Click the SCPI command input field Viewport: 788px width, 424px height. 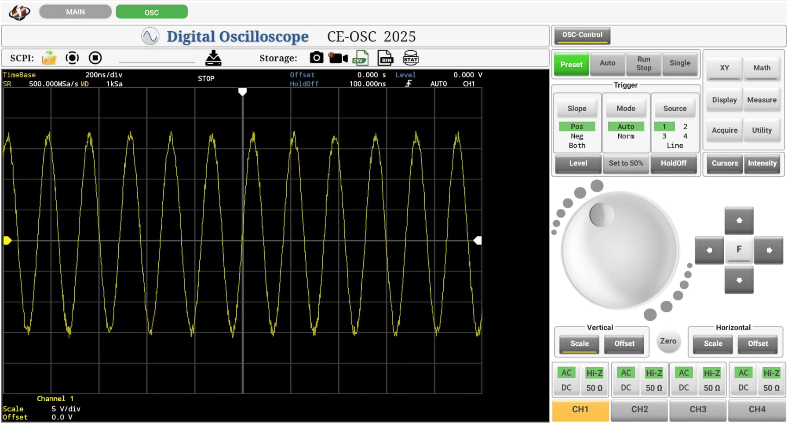pyautogui.click(x=157, y=58)
